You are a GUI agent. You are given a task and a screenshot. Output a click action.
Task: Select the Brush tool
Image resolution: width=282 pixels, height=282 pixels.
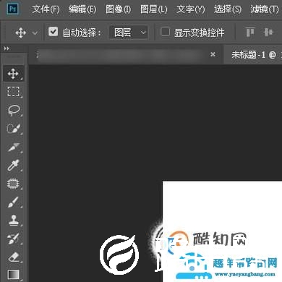(14, 202)
